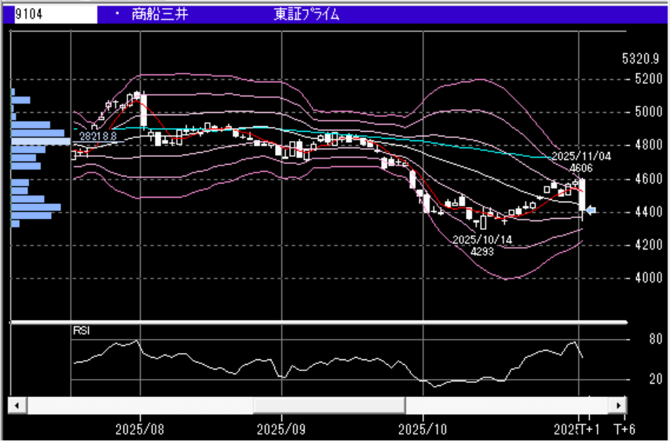Click the left scroll arrow of the chart scrollbar
Viewport: 670px width, 441px height.
(17, 405)
